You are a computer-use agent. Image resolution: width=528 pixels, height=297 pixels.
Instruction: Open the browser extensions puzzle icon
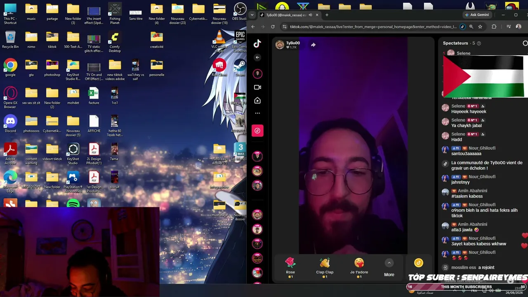494,27
